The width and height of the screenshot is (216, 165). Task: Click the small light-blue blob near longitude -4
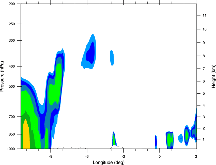pyautogui.click(x=112, y=58)
